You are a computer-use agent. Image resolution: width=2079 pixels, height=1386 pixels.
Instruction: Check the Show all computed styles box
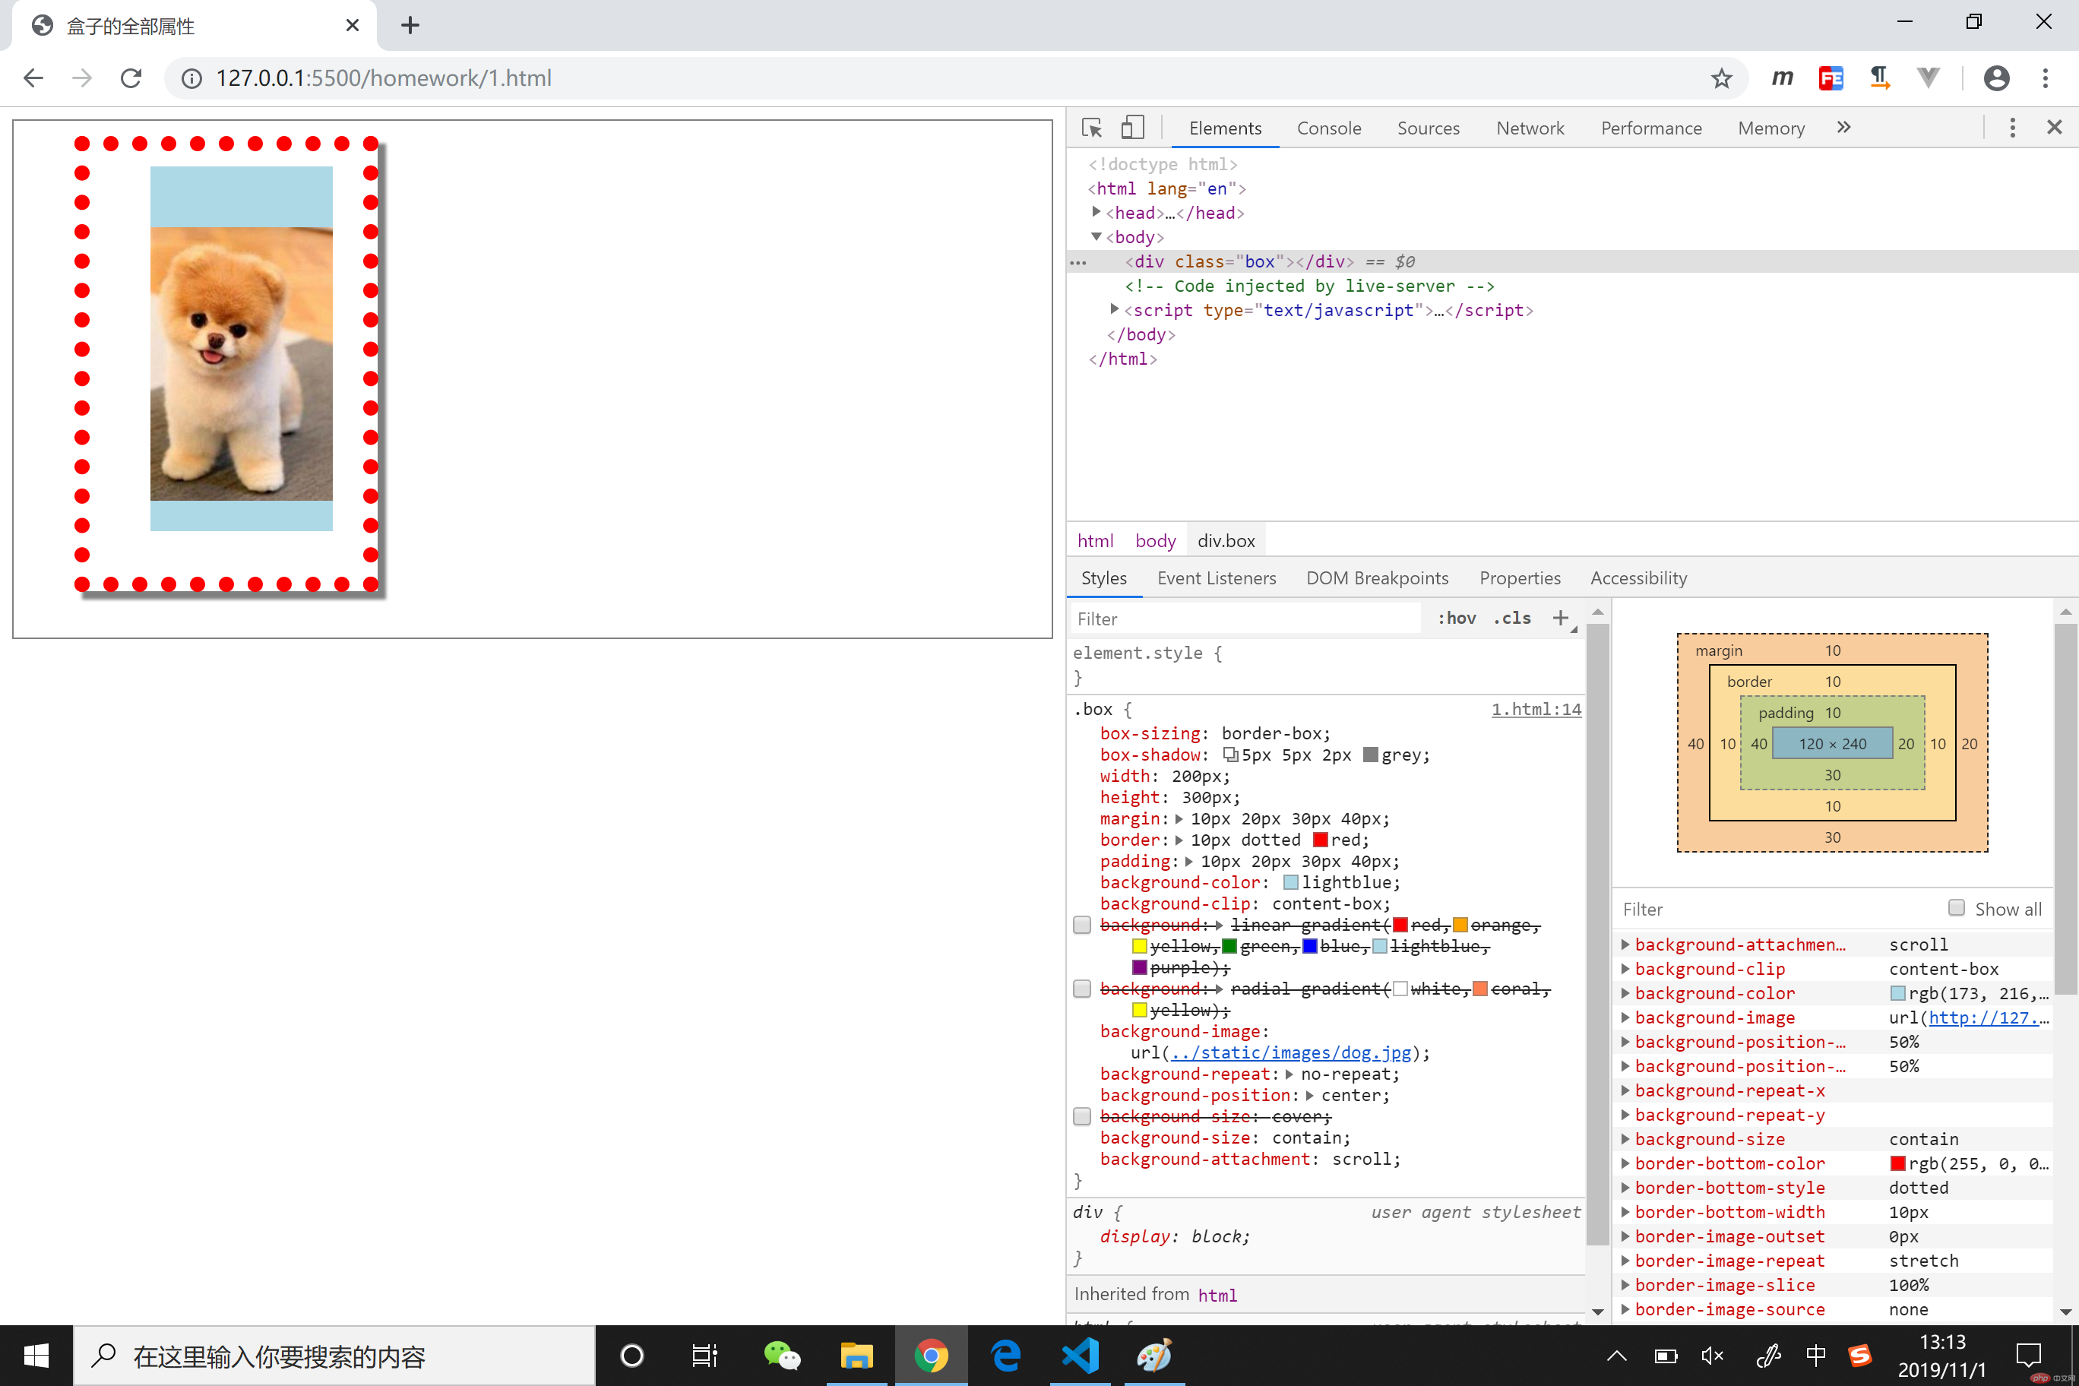[x=1956, y=908]
